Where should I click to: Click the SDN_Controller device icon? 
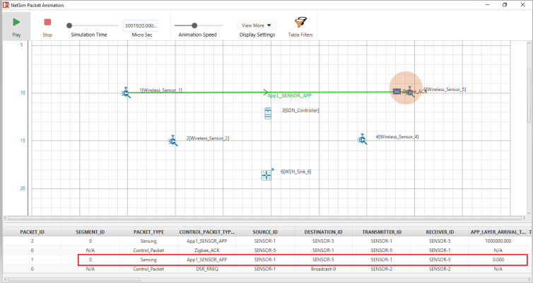point(267,113)
